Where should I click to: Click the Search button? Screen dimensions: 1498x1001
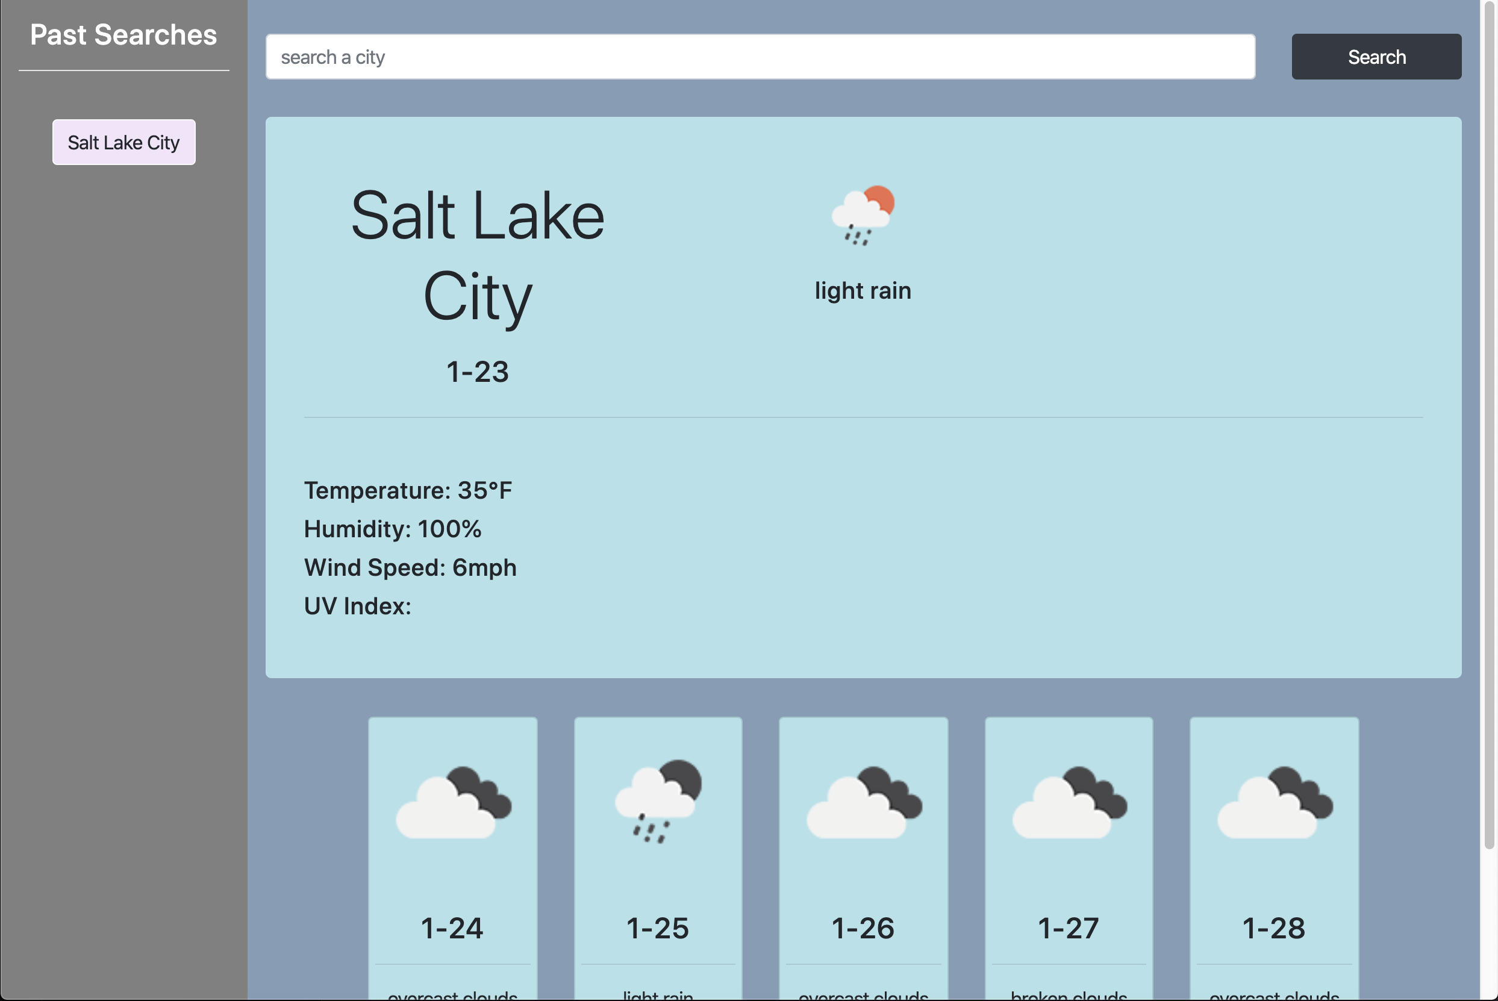pos(1376,56)
